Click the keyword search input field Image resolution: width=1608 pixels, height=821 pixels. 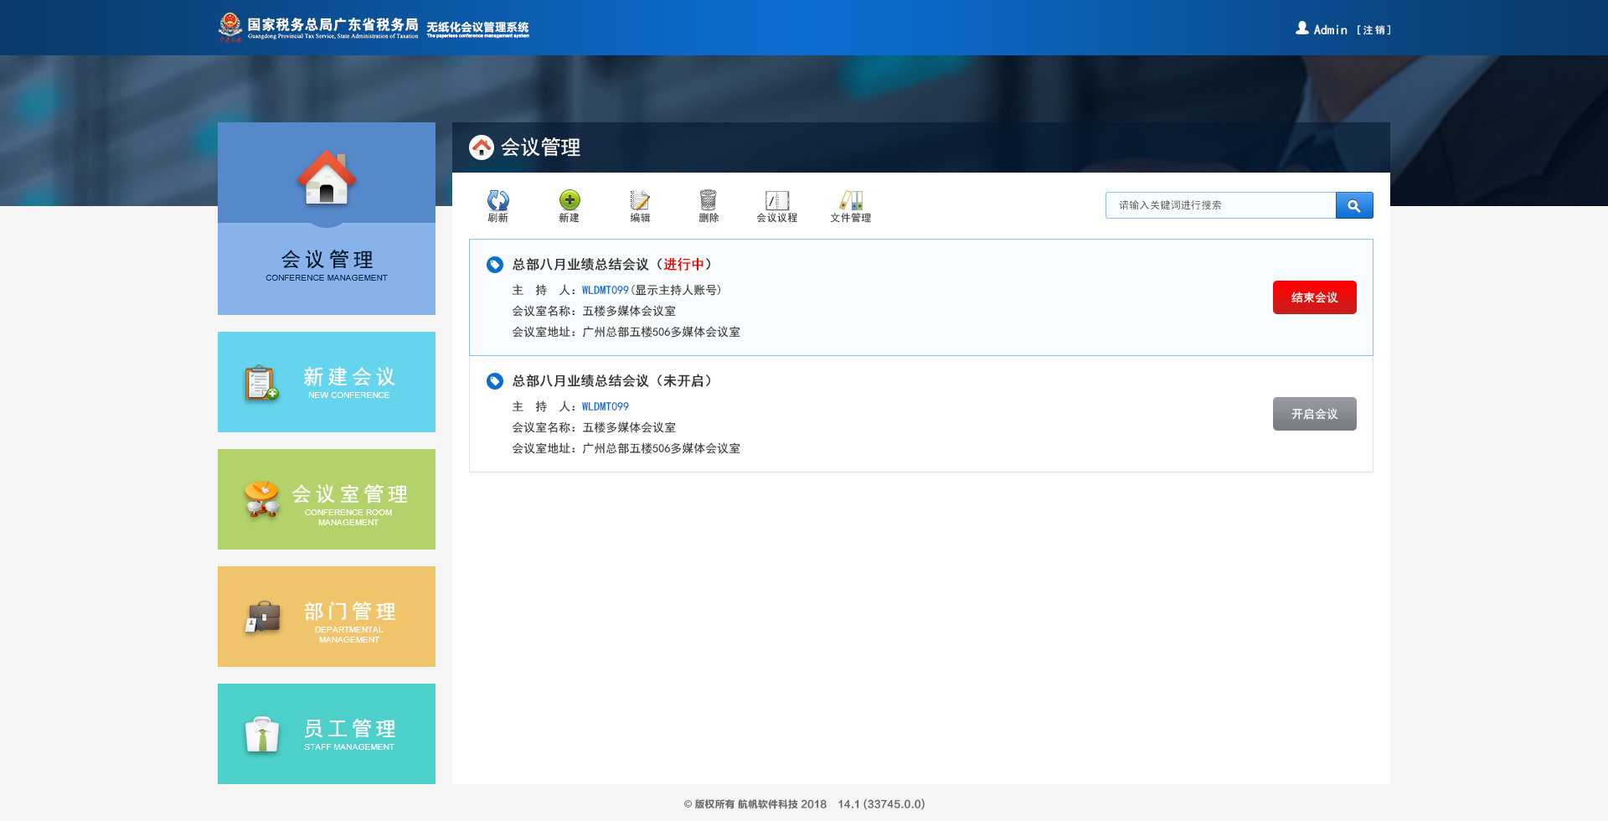coord(1219,204)
